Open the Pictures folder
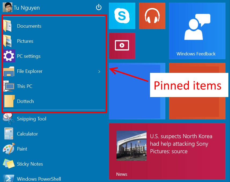The width and height of the screenshot is (230, 182). click(x=25, y=41)
